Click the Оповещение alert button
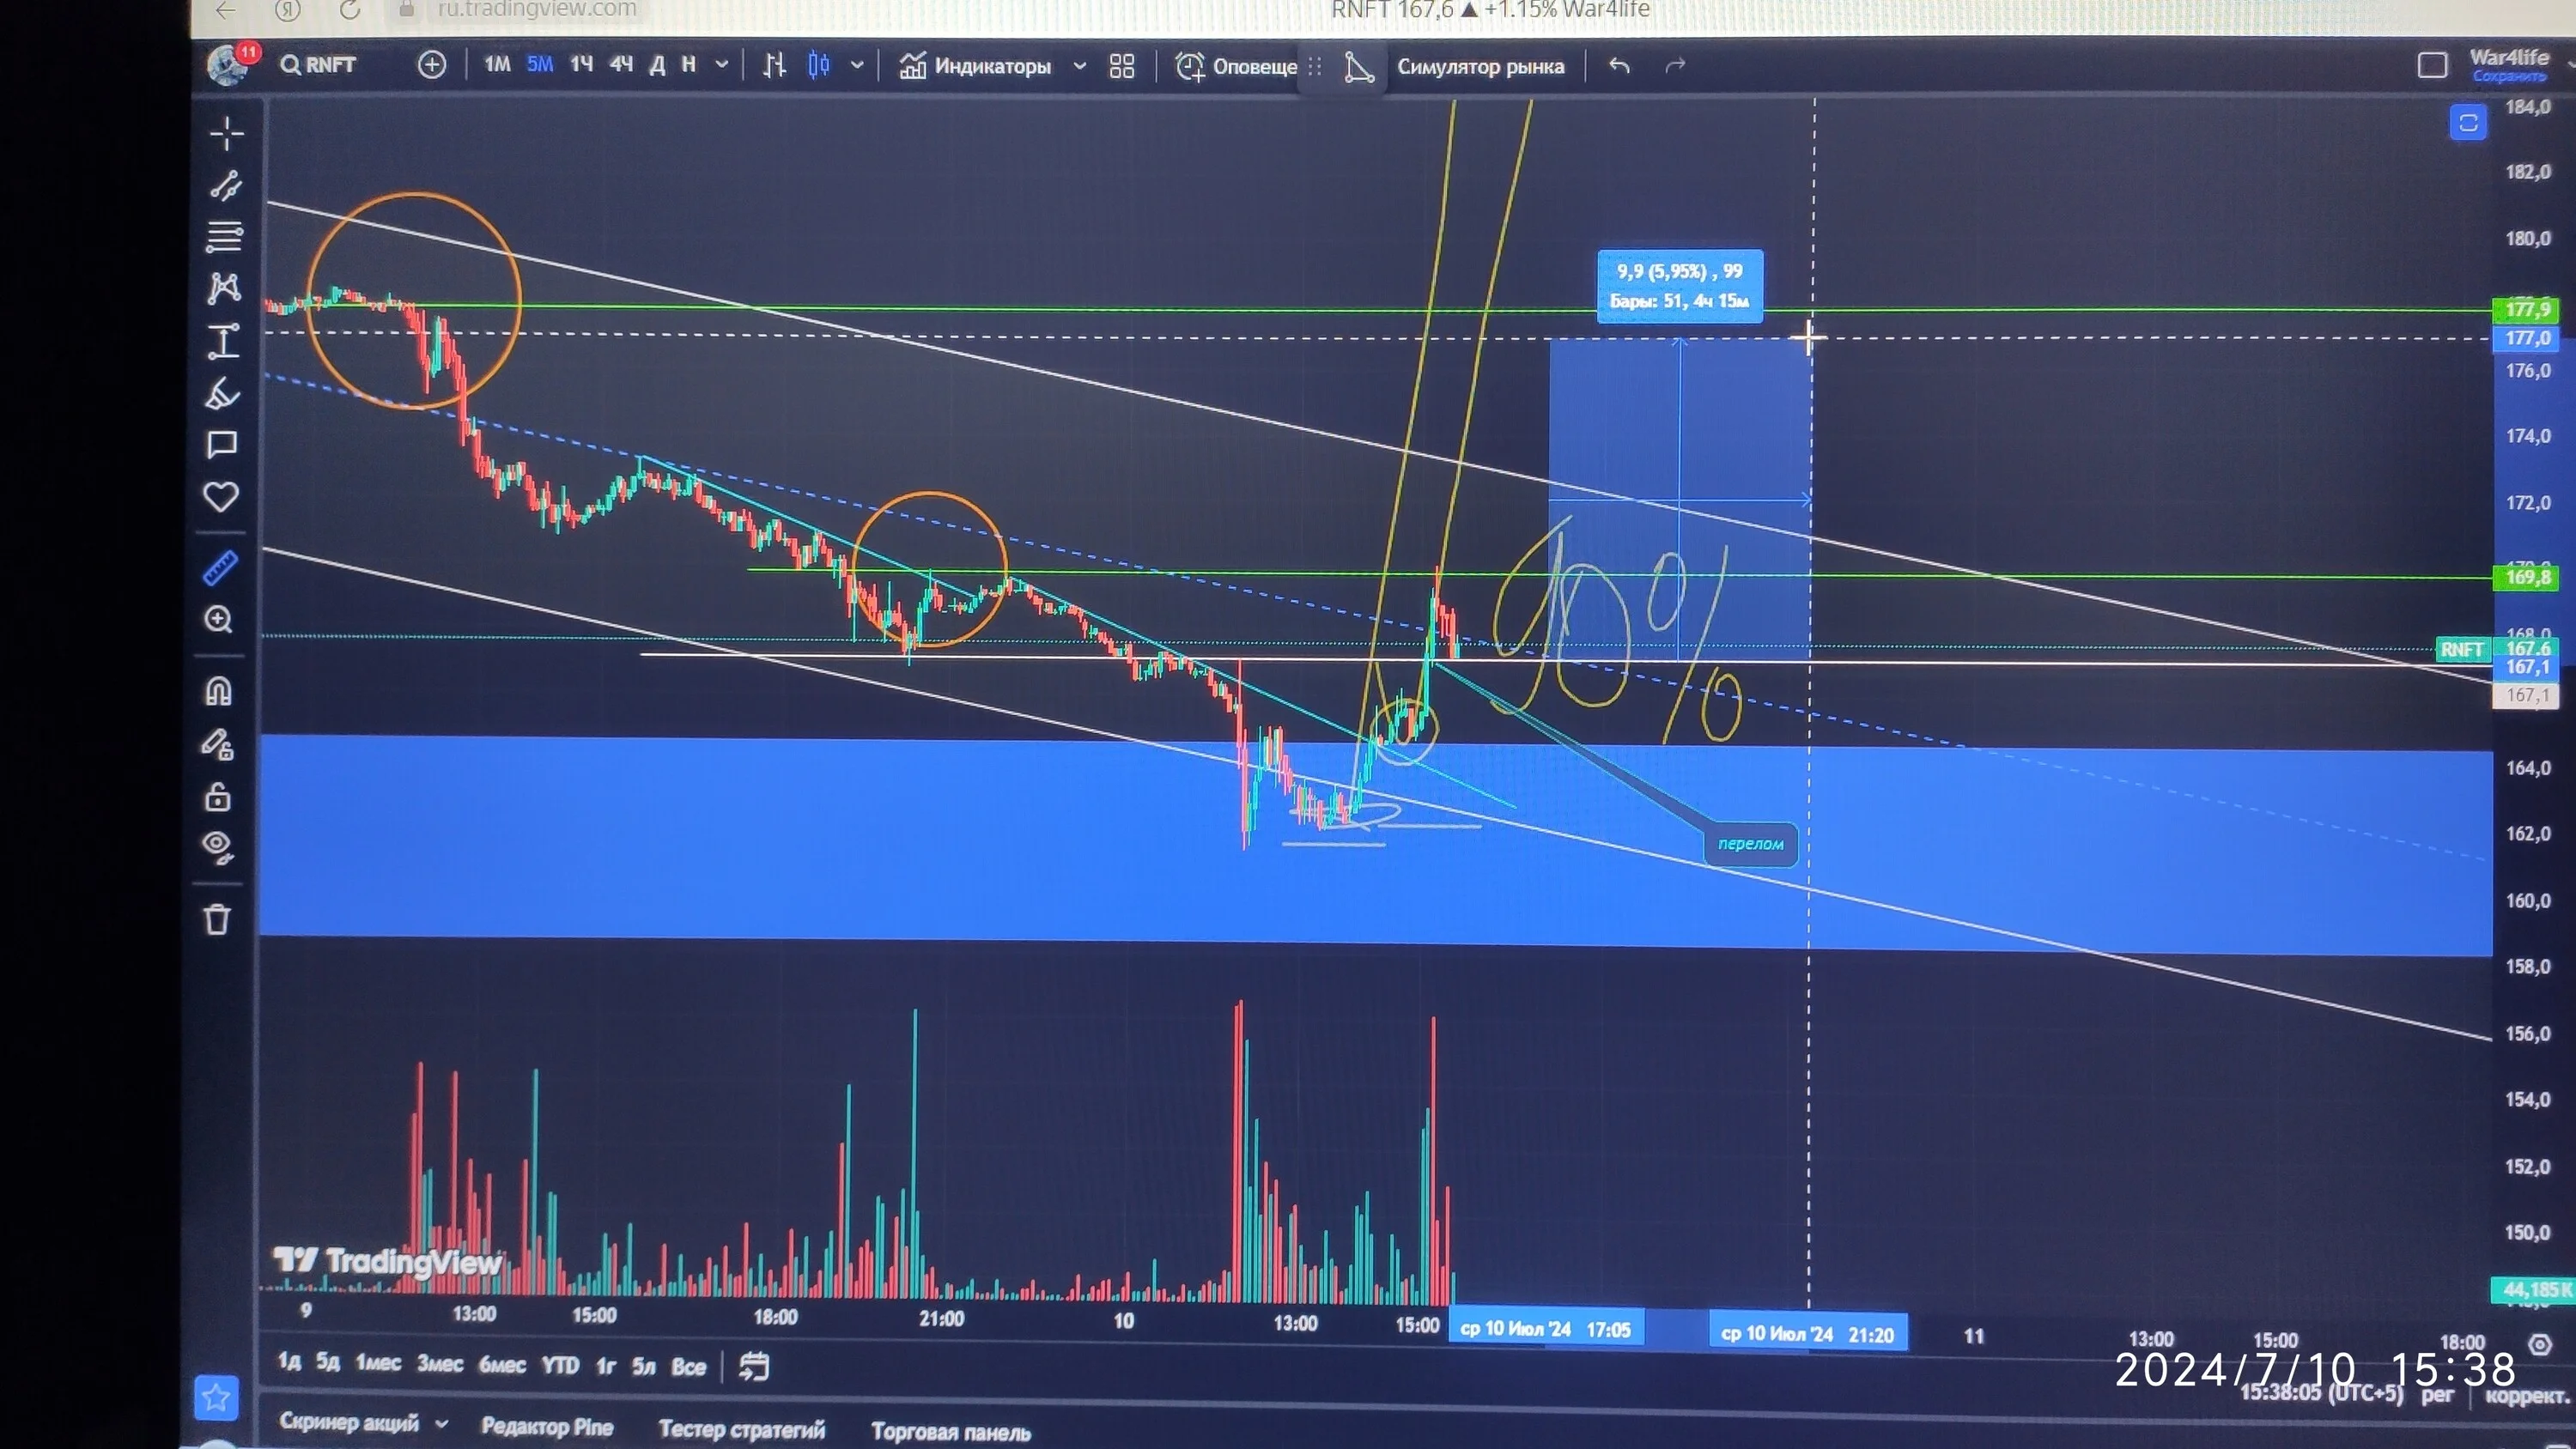2576x1449 pixels. click(1236, 66)
